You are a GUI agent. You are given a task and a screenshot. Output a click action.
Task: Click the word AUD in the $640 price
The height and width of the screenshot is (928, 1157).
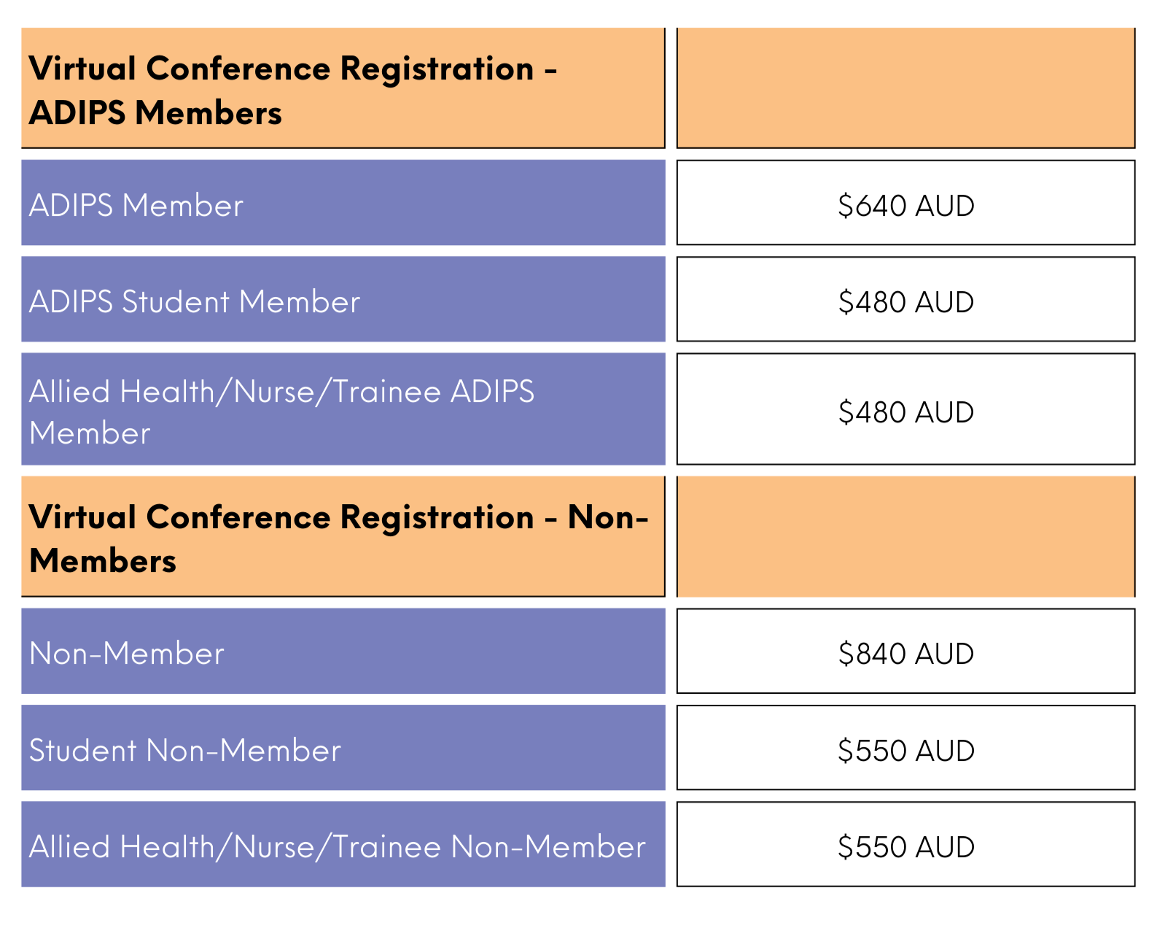point(945,206)
